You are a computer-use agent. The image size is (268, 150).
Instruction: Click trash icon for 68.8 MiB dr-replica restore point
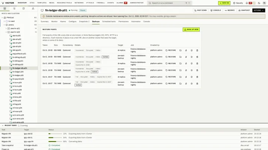(x=197, y=50)
